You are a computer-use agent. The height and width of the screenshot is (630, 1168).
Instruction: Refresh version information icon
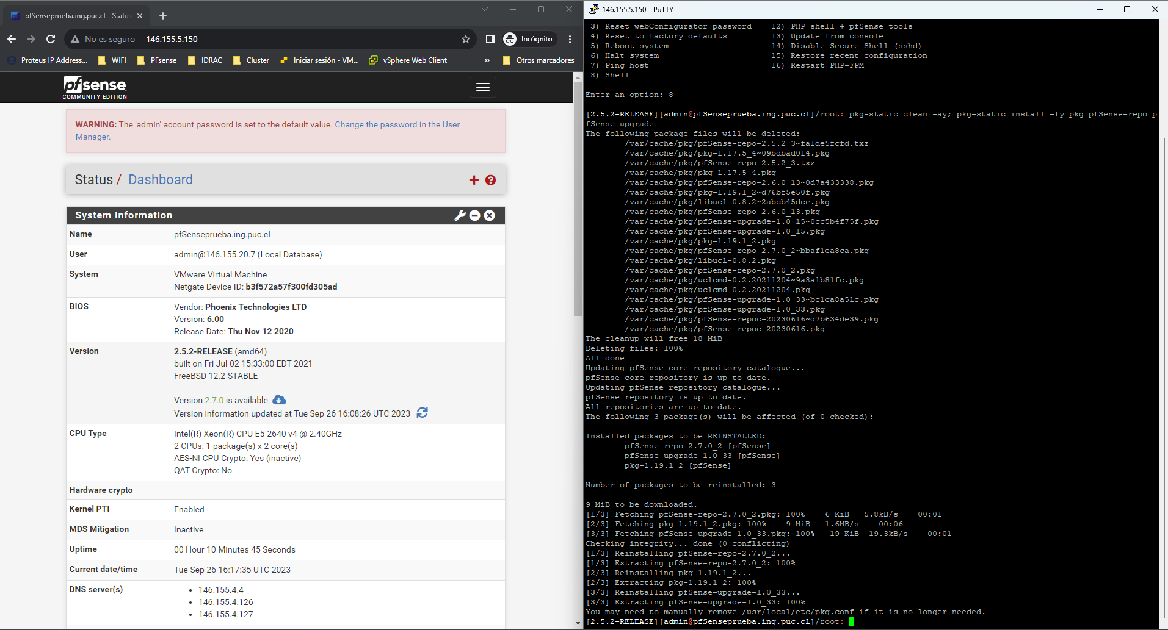[x=422, y=413]
